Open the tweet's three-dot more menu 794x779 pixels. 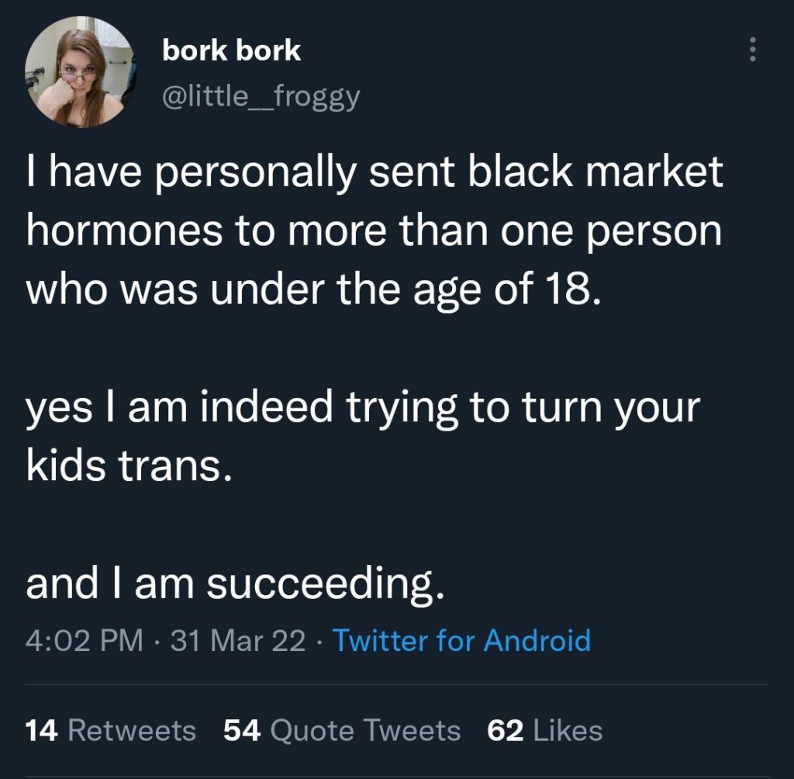(x=751, y=50)
